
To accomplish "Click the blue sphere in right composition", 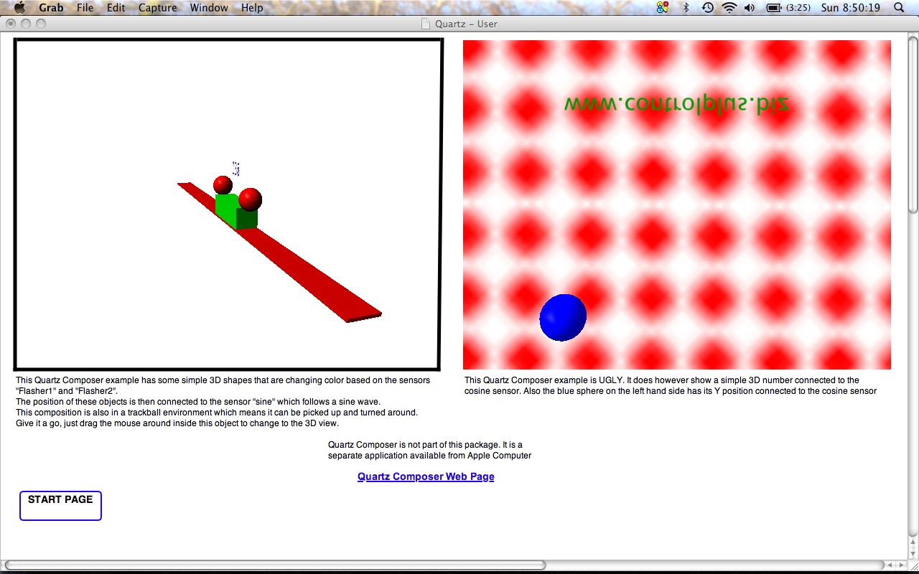I will 563,317.
